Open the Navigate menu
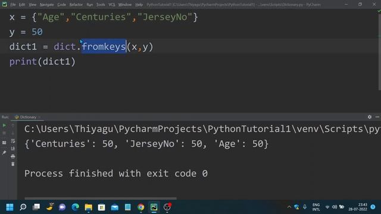 point(46,5)
